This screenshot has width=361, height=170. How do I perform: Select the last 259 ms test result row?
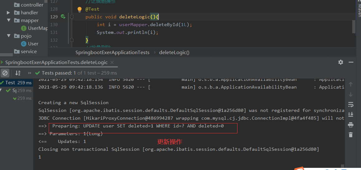[22, 98]
